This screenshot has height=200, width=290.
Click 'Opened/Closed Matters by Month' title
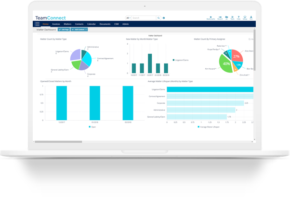click(x=56, y=81)
